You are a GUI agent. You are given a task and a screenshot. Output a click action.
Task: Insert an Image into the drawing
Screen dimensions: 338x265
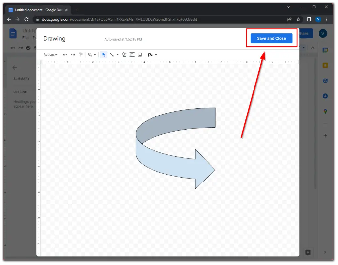[x=139, y=54]
